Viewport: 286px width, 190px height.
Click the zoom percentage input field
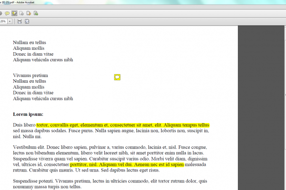[3, 21]
